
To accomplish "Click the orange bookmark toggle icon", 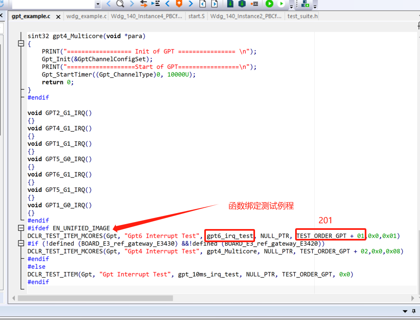I will 179,4.
